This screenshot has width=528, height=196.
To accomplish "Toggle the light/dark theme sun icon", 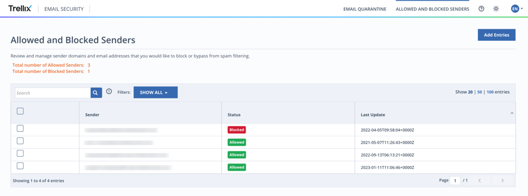I will coord(496,9).
